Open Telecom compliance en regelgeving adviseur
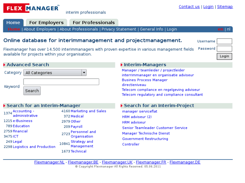 click(161, 90)
